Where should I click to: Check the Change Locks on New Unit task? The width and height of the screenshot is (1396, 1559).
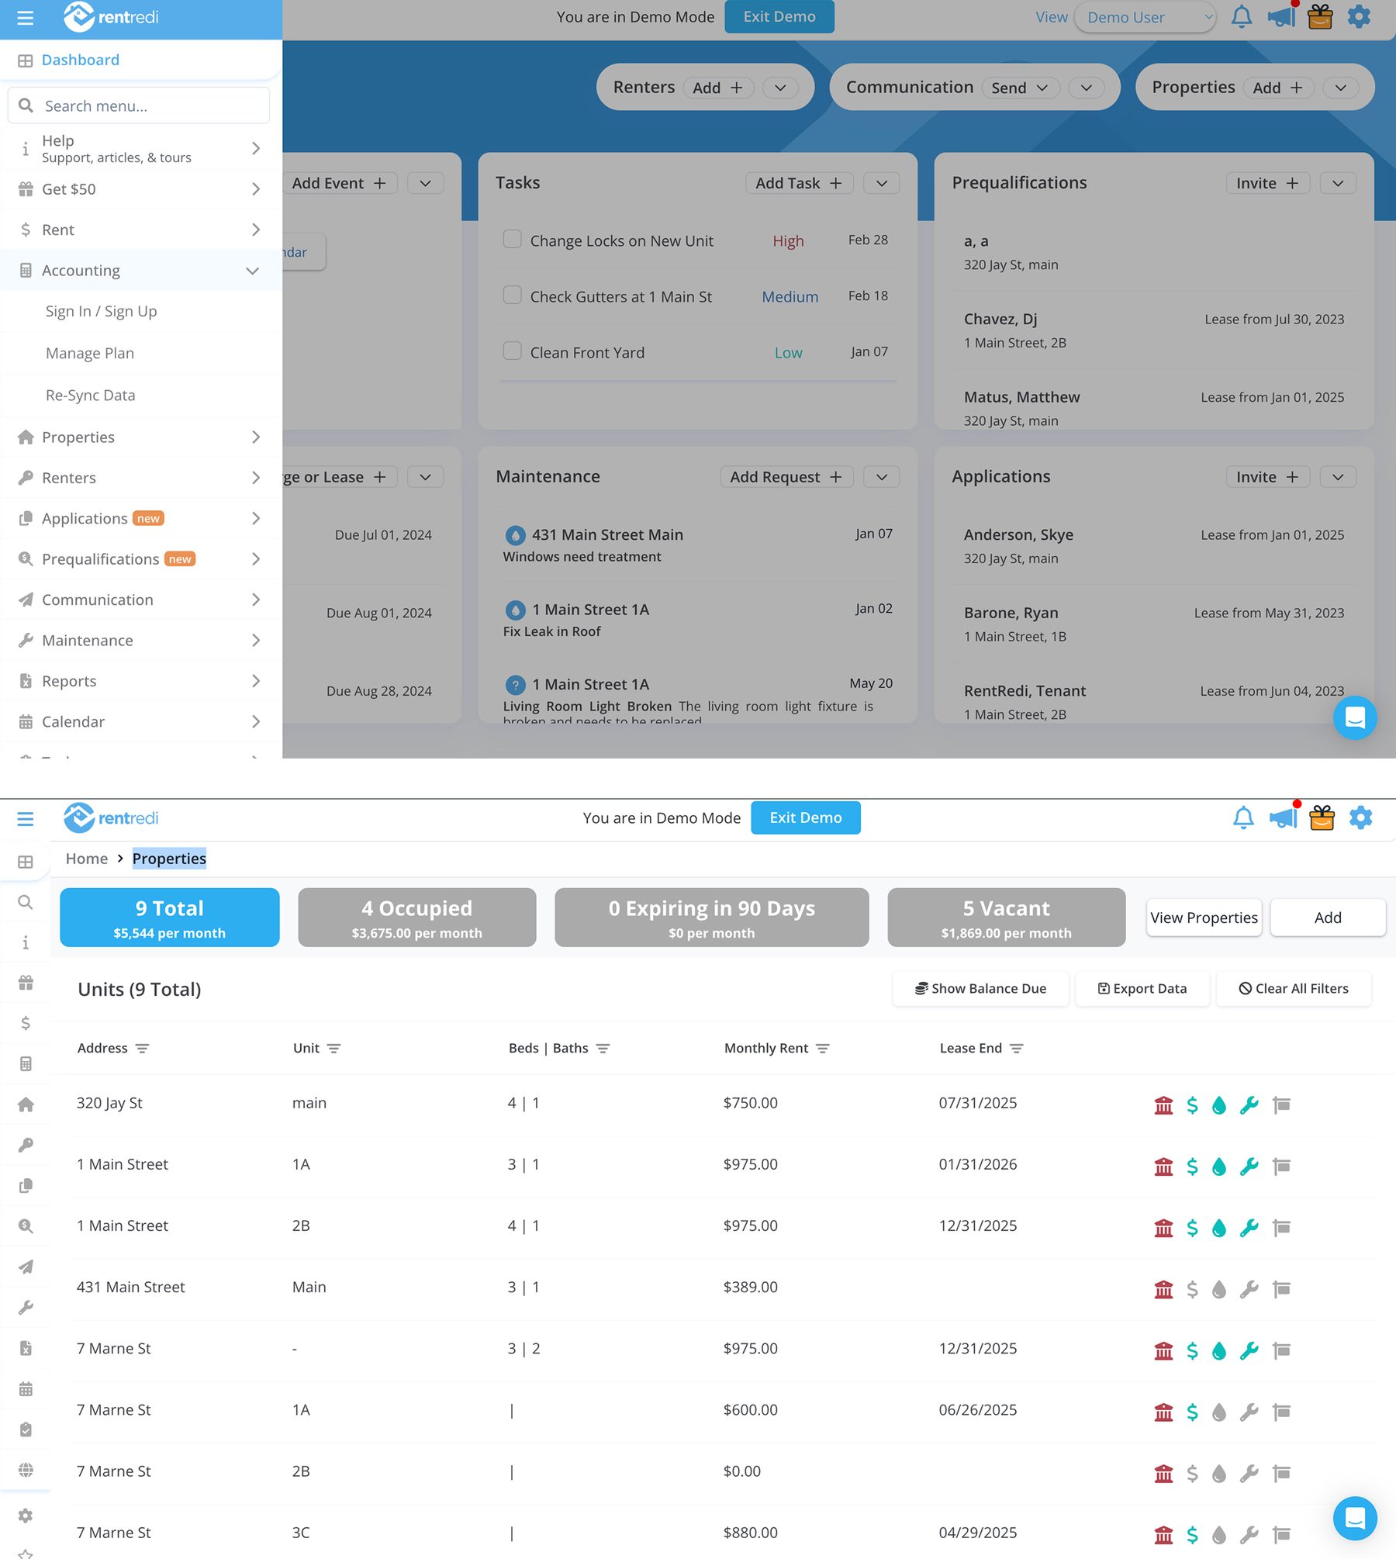[x=513, y=239]
